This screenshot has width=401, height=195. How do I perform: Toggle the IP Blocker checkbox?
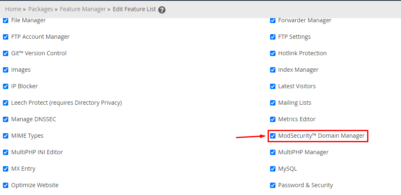(6, 87)
